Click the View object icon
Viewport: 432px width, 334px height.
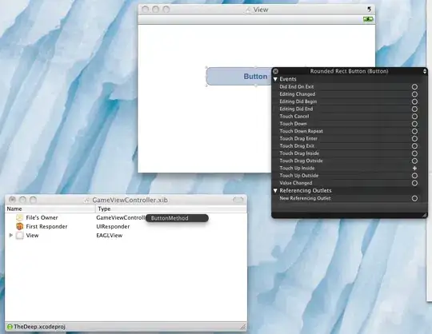[x=19, y=236]
